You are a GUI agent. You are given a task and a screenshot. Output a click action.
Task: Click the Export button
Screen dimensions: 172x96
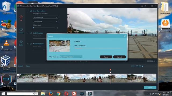150,88
